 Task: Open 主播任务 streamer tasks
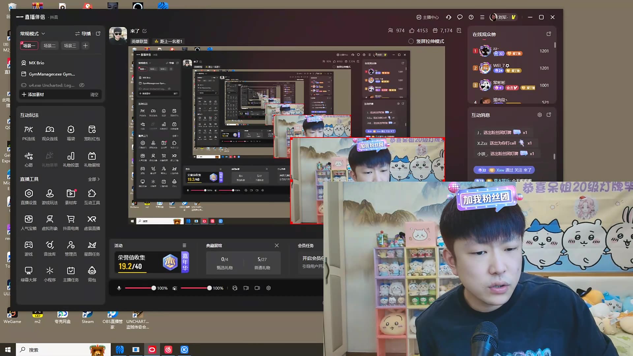pyautogui.click(x=71, y=274)
